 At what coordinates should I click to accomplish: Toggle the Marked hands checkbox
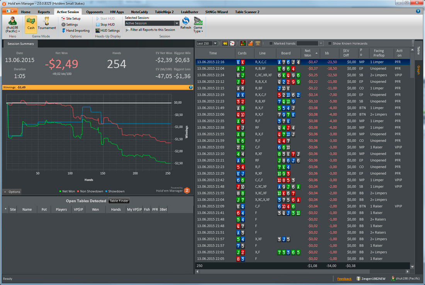tap(271, 43)
